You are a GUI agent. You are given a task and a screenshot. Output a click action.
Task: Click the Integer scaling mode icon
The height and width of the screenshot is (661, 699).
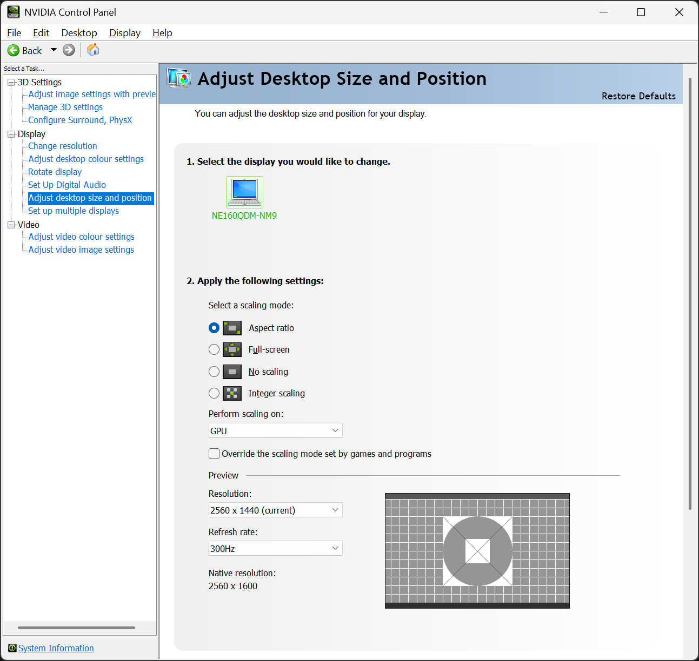click(232, 393)
